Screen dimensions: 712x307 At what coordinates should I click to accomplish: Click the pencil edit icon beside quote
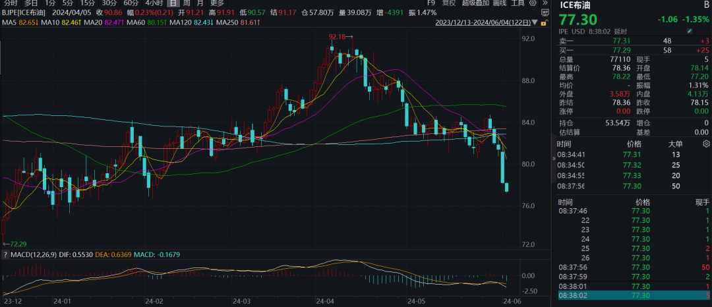tap(690, 31)
